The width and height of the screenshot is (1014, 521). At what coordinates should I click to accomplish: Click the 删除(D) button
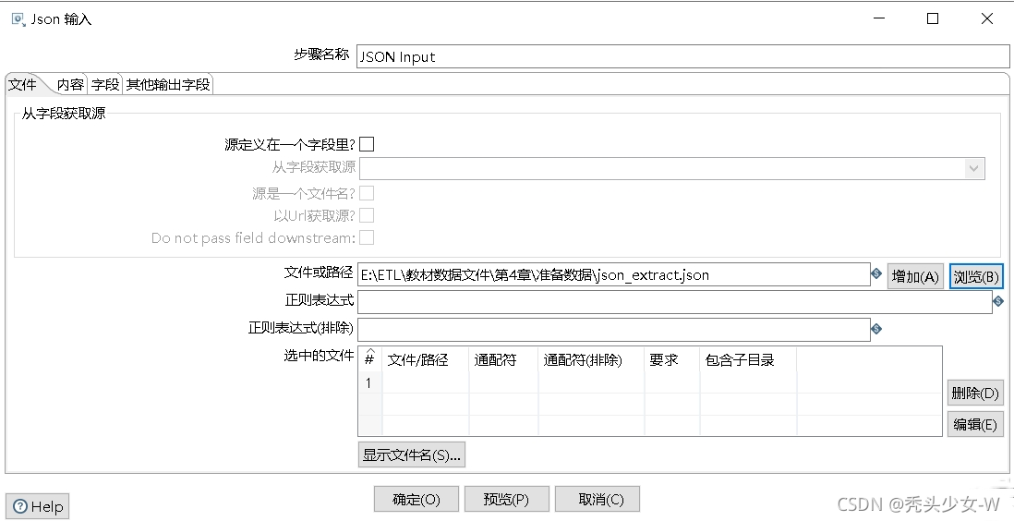point(975,393)
